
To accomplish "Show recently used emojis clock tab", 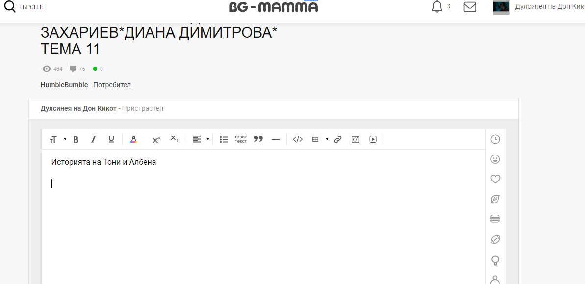I will [x=495, y=139].
